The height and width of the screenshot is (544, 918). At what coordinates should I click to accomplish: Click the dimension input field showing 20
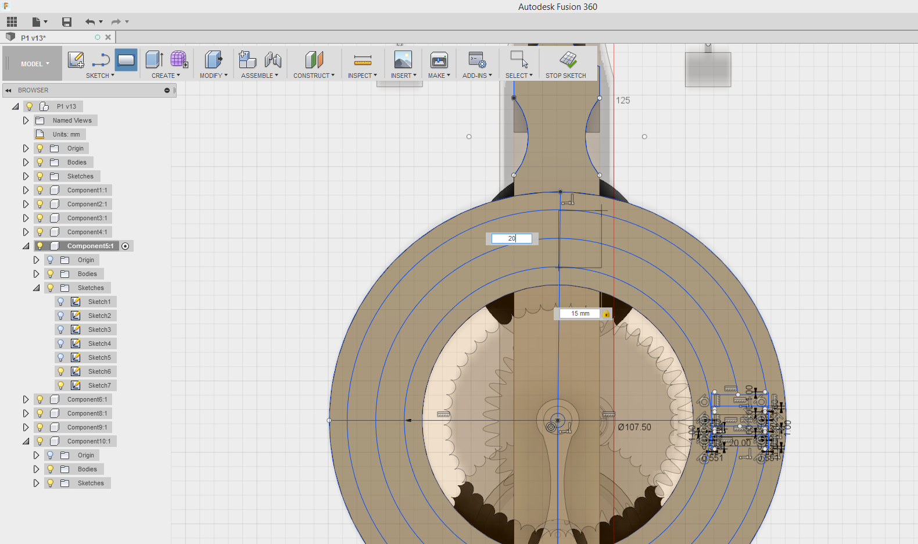click(x=512, y=238)
